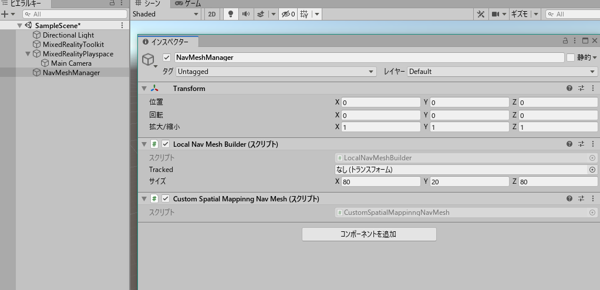This screenshot has height=290, width=600.
Task: Toggle scene effects layers icon
Action: pyautogui.click(x=260, y=14)
